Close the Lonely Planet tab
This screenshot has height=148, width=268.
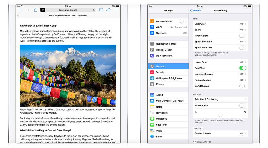click(x=18, y=16)
